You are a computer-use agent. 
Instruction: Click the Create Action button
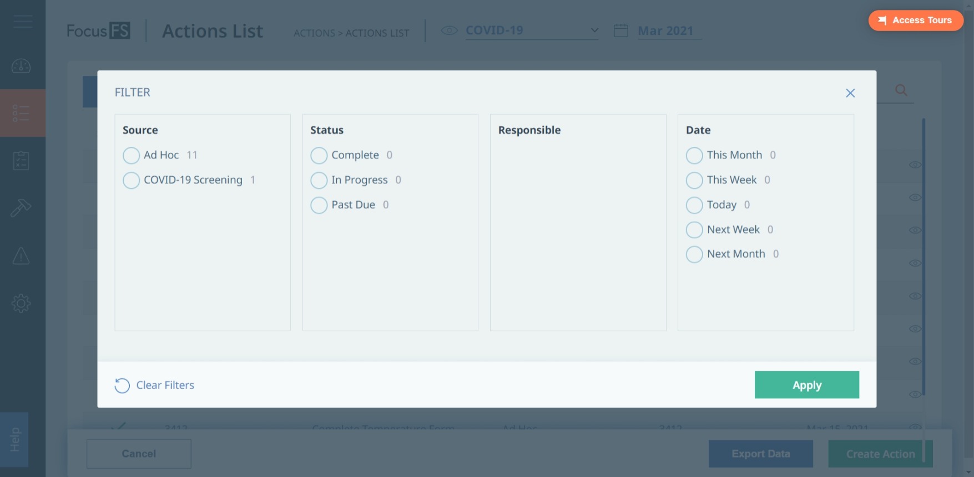[880, 454]
